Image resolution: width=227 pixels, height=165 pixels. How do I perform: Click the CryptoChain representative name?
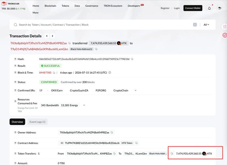tap(121, 91)
